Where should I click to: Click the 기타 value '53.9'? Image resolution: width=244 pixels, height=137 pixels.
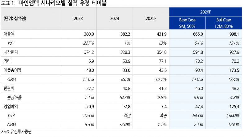pos(126,61)
